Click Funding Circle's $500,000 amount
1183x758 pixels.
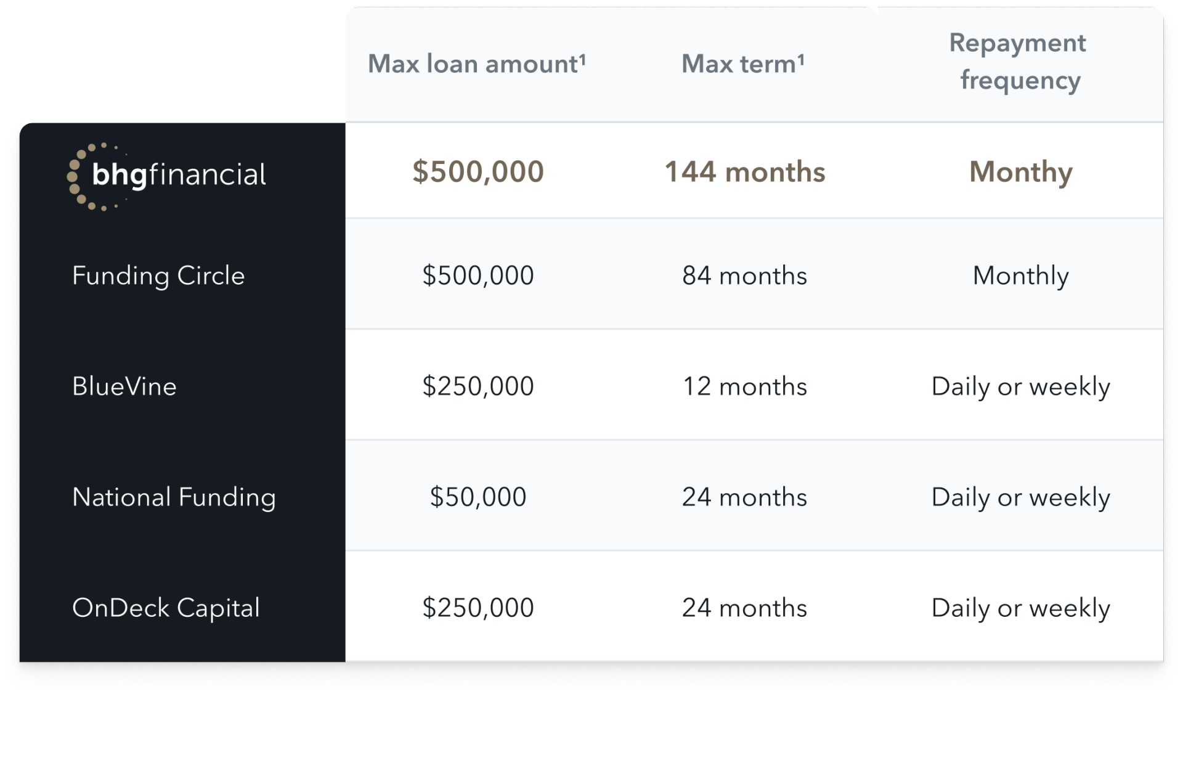[x=478, y=275]
